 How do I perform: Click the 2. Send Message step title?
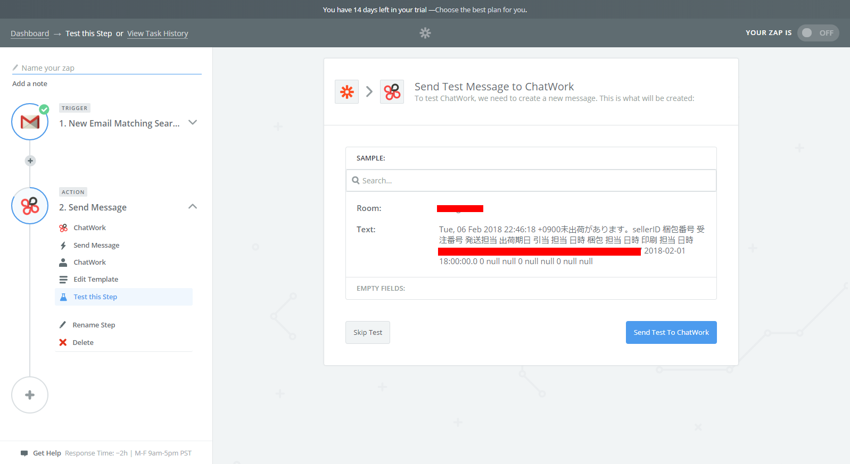pos(93,207)
